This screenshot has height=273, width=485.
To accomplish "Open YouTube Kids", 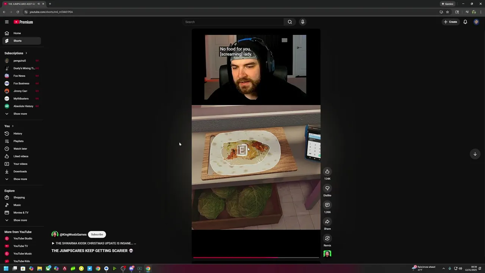I will click(22, 261).
